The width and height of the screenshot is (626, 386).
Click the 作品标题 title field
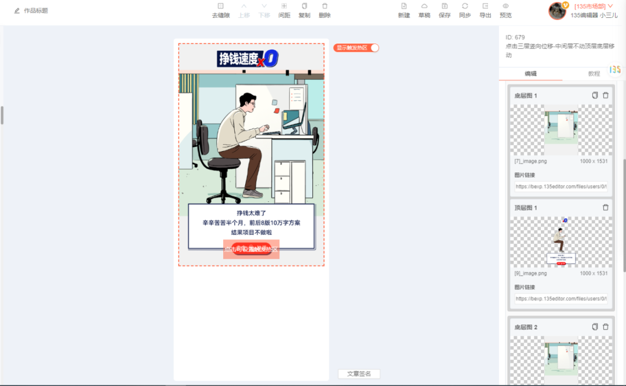point(36,10)
